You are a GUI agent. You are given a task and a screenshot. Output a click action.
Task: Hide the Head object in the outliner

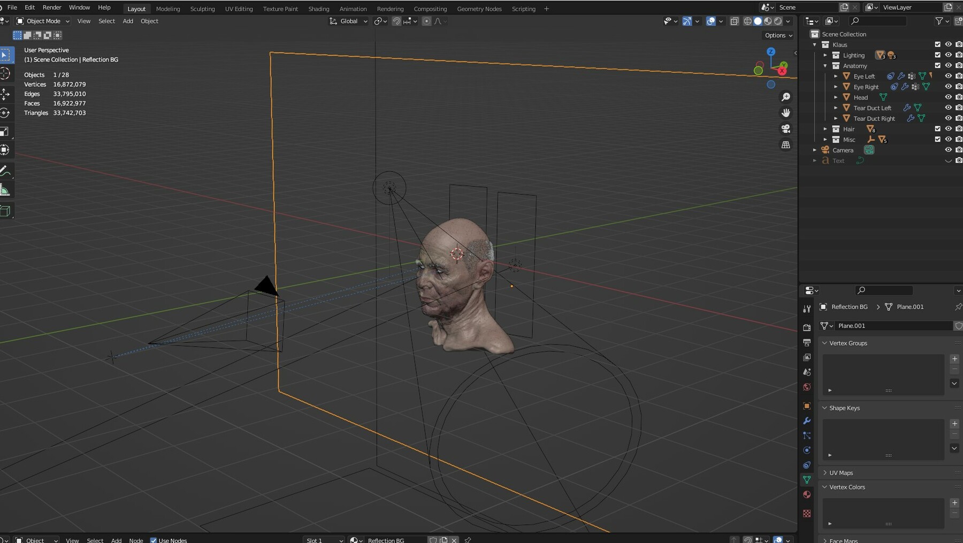[949, 97]
